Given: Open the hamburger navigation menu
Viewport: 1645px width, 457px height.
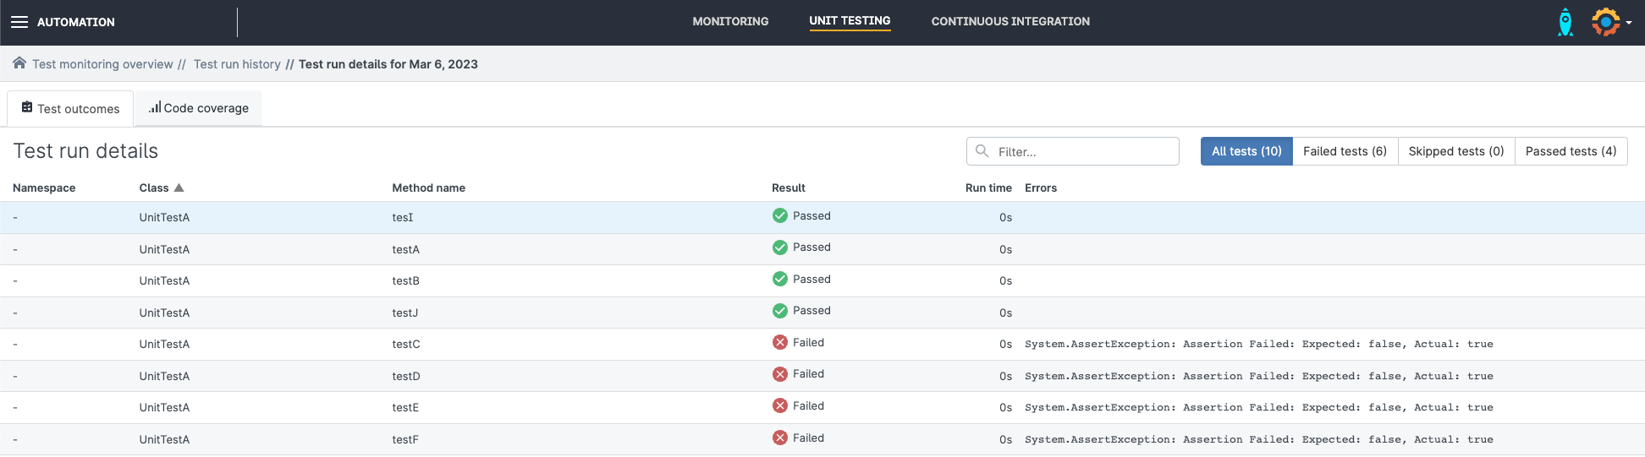Looking at the screenshot, I should pos(19,22).
